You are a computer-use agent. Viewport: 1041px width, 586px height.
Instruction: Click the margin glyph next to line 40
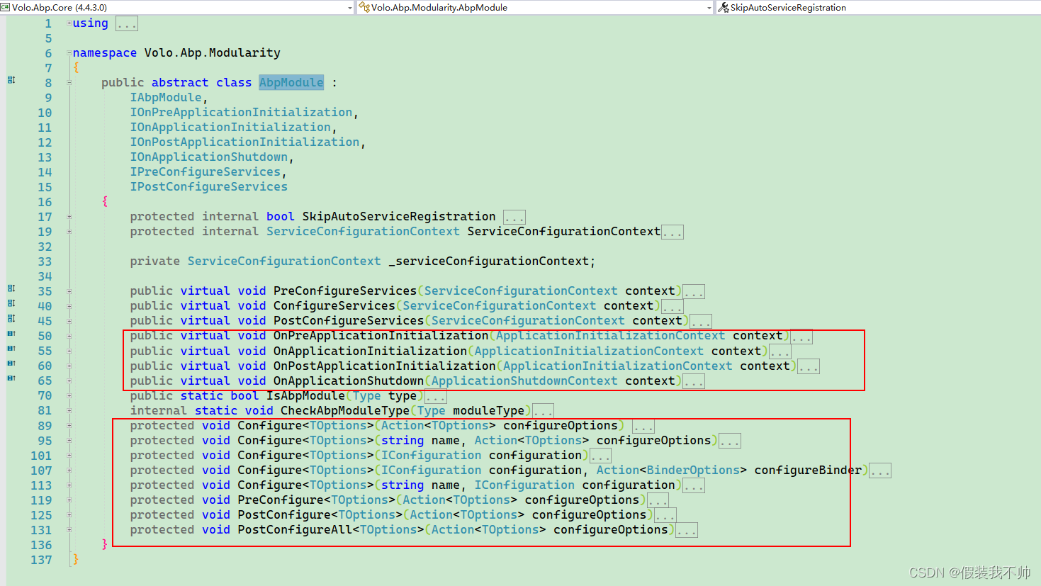[x=11, y=303]
